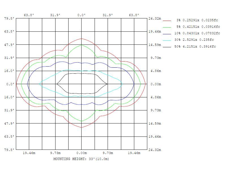This screenshot has height=175, width=226.
Task: Click the legend text '5% 0.4215lx 0.03916fc'
Action: point(198,27)
